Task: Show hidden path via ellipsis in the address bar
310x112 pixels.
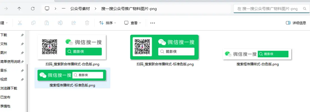Action: pos(64,9)
